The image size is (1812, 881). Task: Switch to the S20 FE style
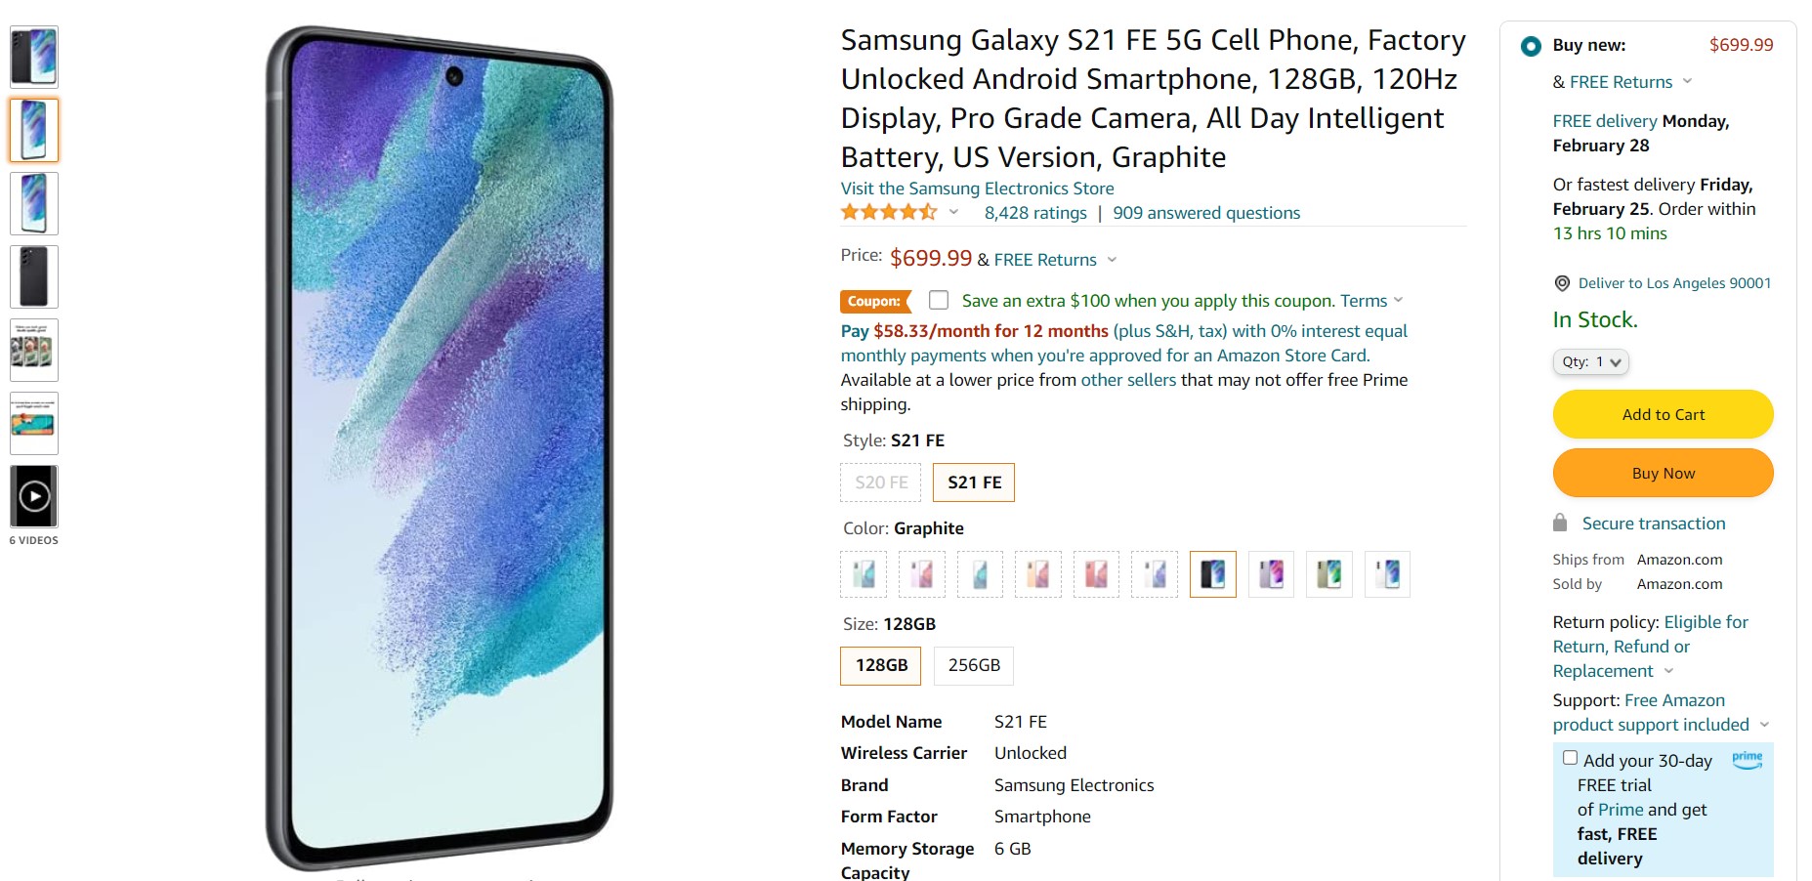pyautogui.click(x=881, y=482)
